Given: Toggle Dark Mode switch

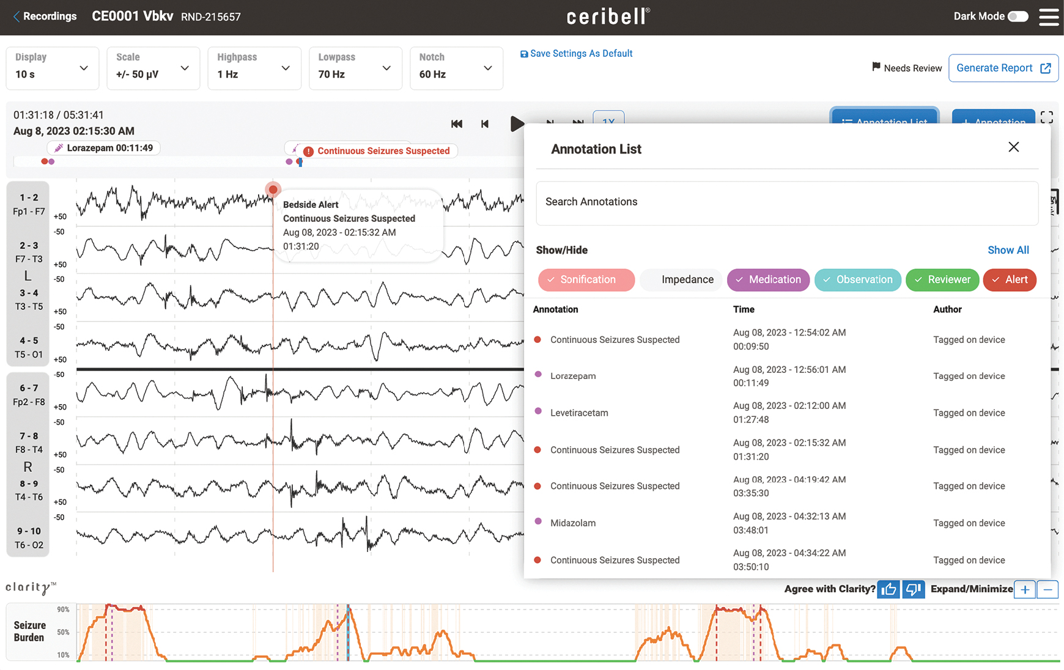Looking at the screenshot, I should point(1018,17).
